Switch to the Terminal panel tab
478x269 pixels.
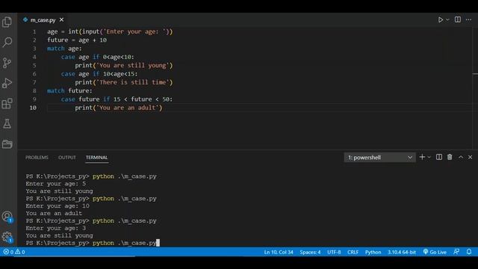(96, 158)
